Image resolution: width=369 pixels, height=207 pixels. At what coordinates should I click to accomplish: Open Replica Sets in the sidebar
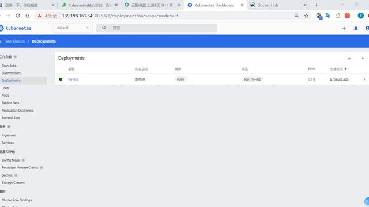(x=10, y=103)
